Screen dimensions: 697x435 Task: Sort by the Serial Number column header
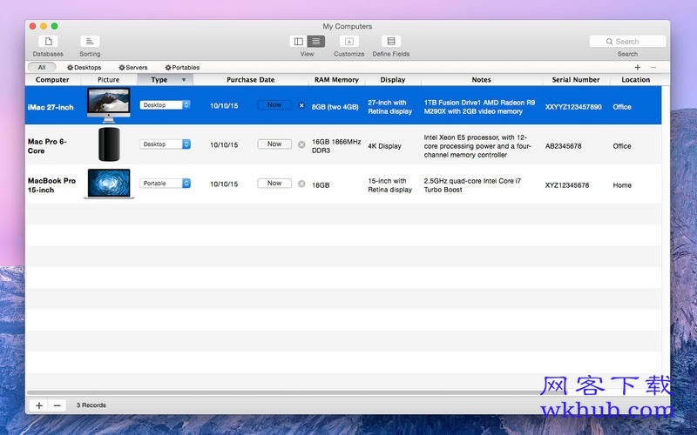pyautogui.click(x=576, y=80)
